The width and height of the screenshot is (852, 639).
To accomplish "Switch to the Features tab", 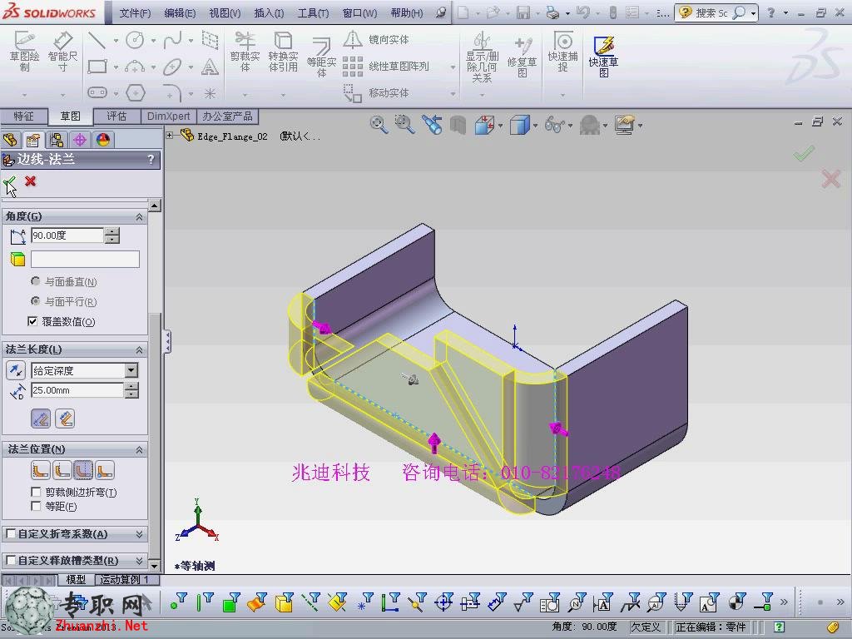I will tap(23, 116).
